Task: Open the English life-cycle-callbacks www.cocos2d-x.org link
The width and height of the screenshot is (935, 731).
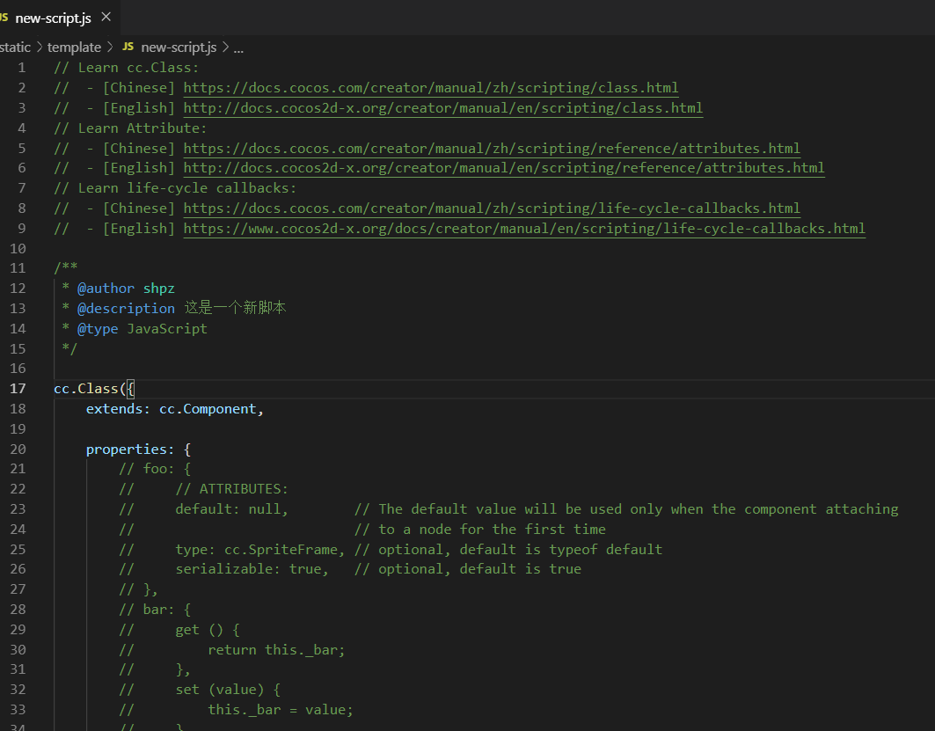Action: tap(524, 229)
